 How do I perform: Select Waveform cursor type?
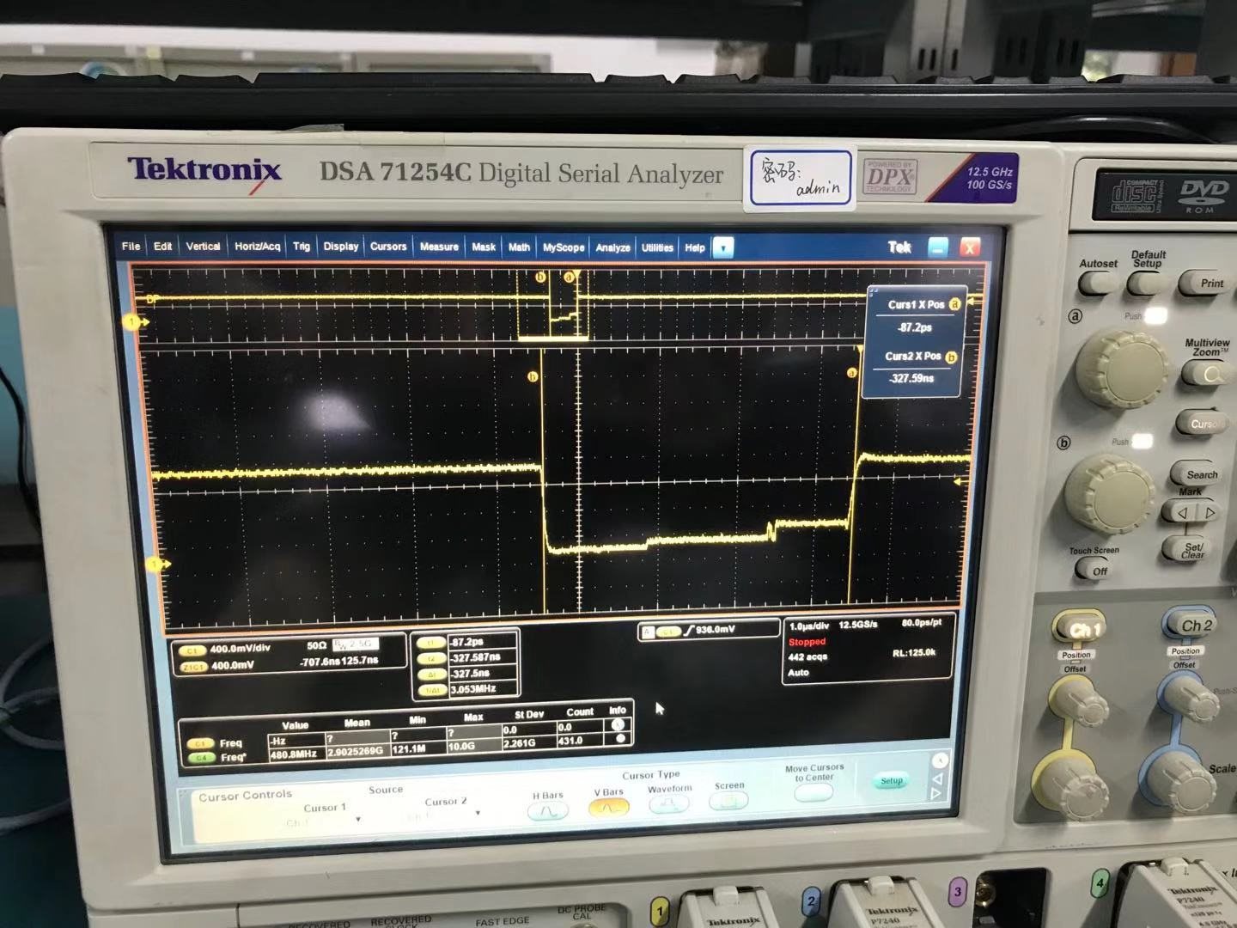point(669,804)
